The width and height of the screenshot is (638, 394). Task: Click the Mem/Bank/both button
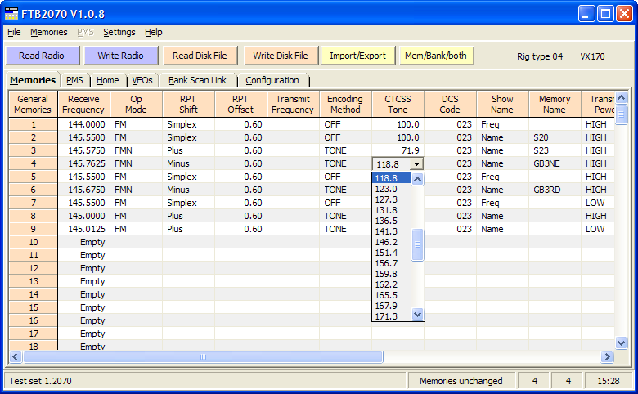(x=435, y=56)
